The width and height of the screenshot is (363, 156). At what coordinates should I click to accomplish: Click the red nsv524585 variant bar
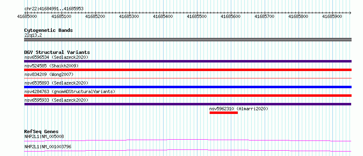(x=188, y=70)
